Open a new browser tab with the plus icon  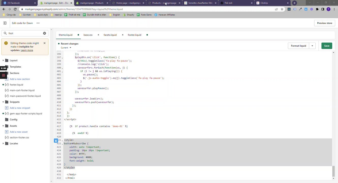[x=295, y=3]
